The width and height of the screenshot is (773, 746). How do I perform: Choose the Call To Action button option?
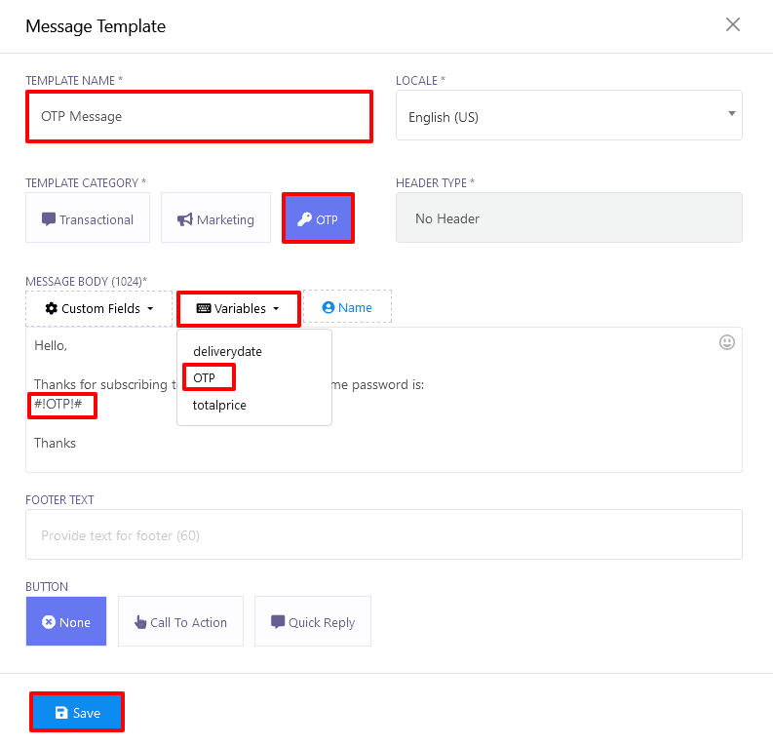tap(180, 622)
